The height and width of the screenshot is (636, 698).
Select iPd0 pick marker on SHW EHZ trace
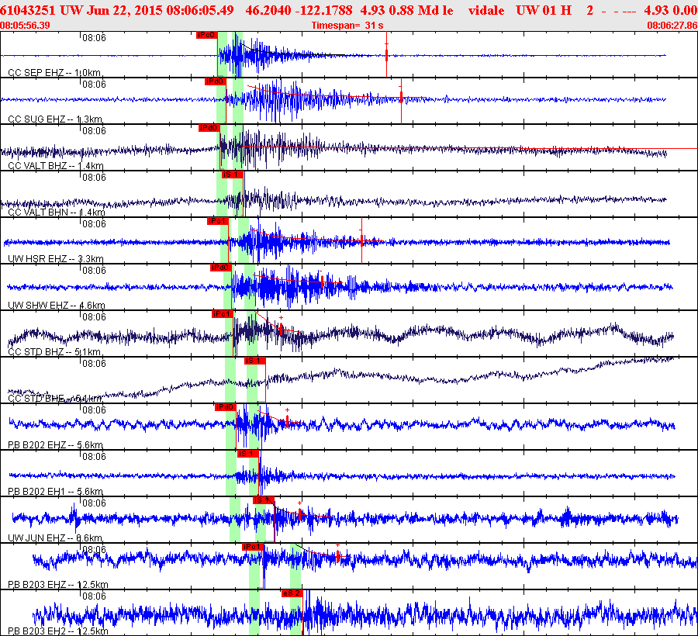coord(221,268)
